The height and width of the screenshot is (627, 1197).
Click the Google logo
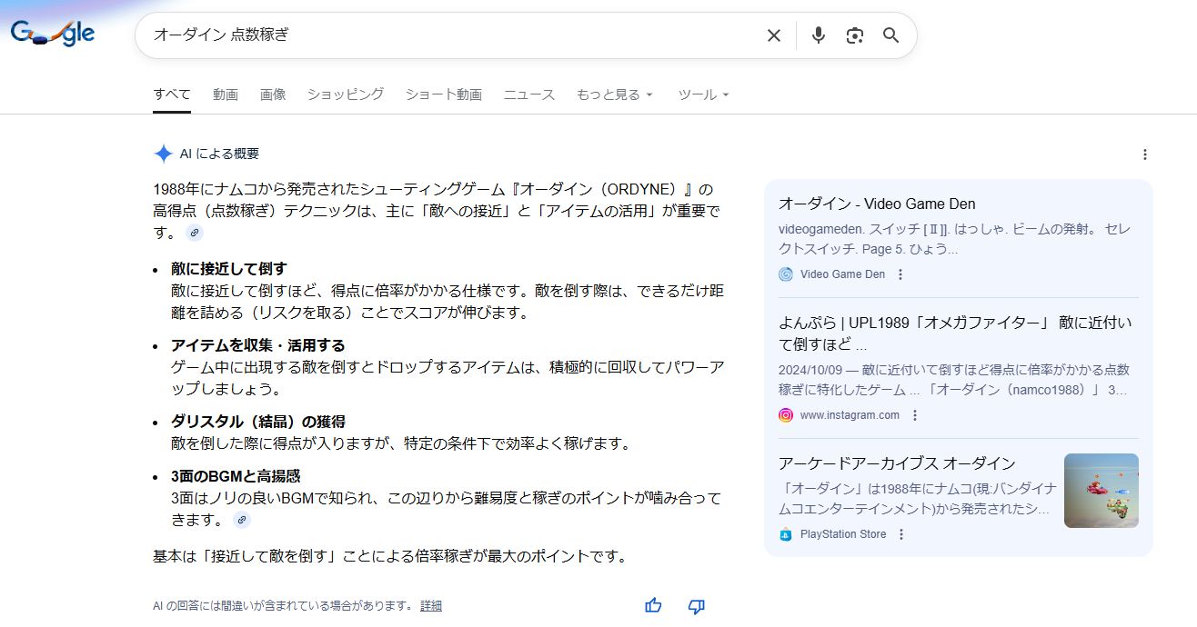(53, 34)
